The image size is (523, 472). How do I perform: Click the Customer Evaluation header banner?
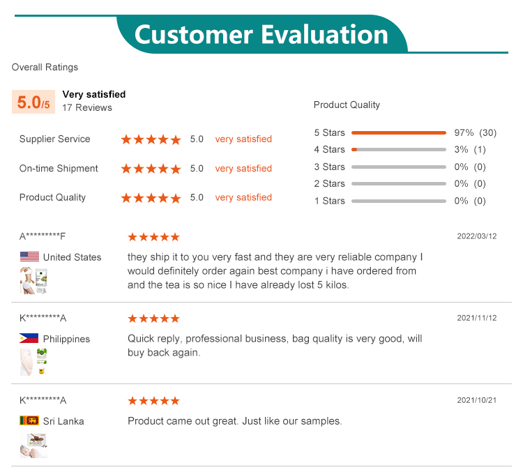(x=261, y=34)
